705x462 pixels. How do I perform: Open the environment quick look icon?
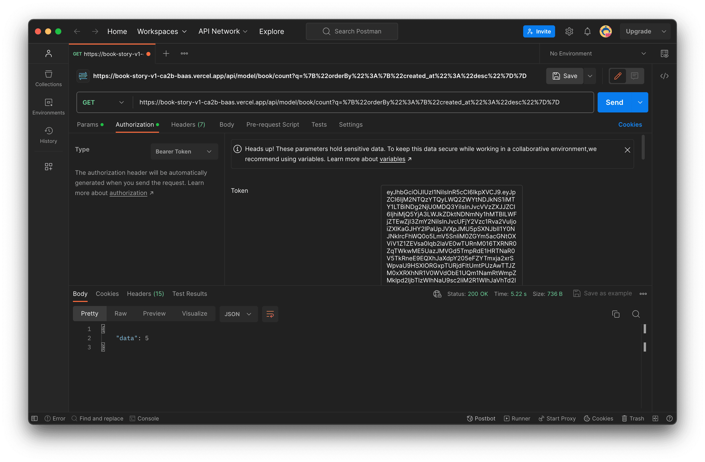click(664, 54)
